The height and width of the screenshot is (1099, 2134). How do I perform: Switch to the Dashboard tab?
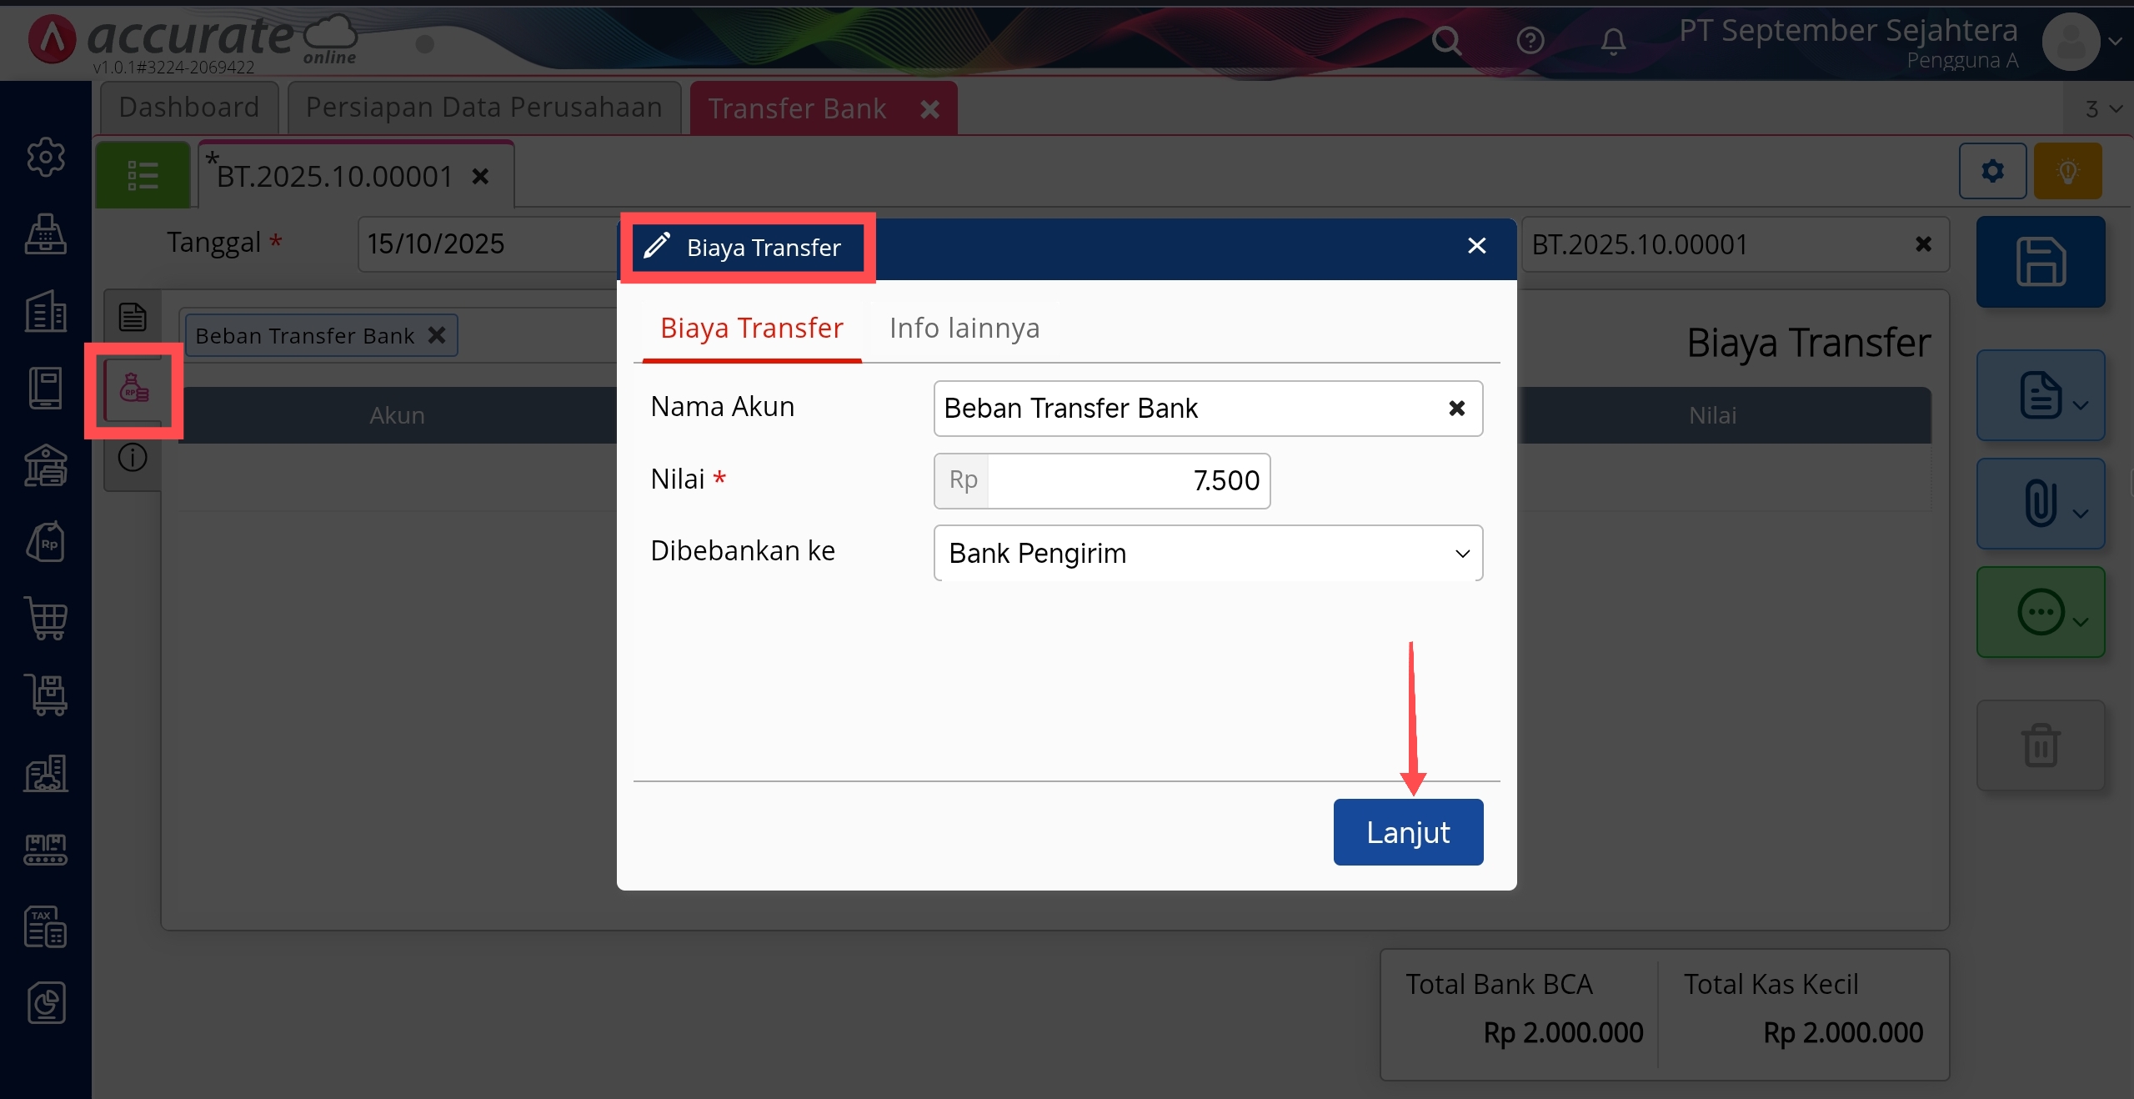click(x=189, y=108)
